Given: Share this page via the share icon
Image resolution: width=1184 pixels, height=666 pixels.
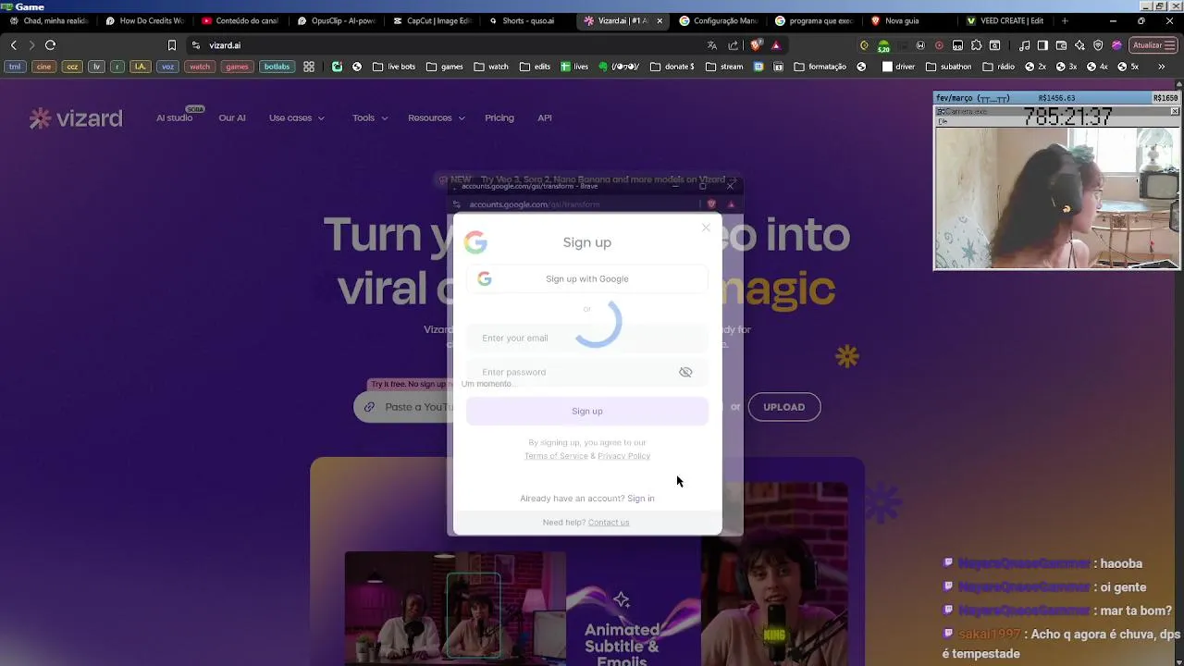Looking at the screenshot, I should point(734,45).
